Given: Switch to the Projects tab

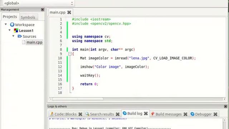Looking at the screenshot, I should [10, 17].
